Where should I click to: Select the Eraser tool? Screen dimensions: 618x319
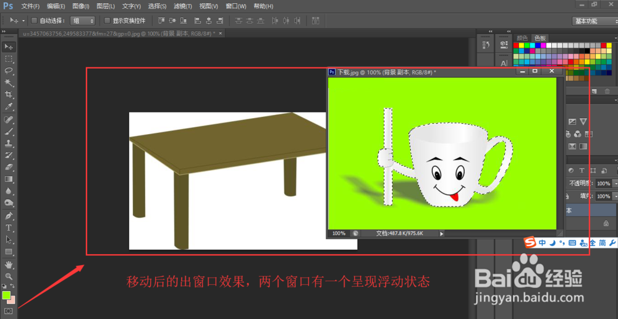coord(9,167)
